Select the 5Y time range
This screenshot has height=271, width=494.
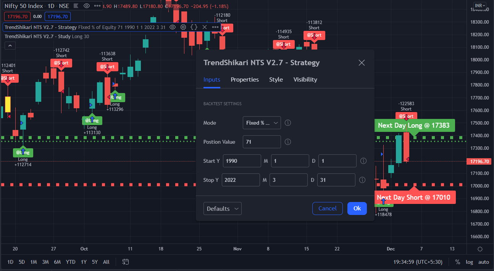point(95,262)
